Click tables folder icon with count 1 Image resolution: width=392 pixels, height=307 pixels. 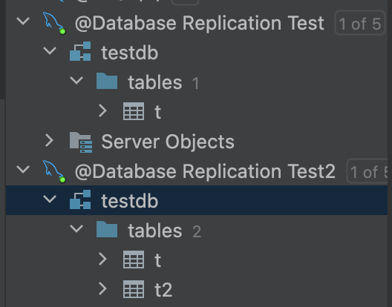[107, 81]
